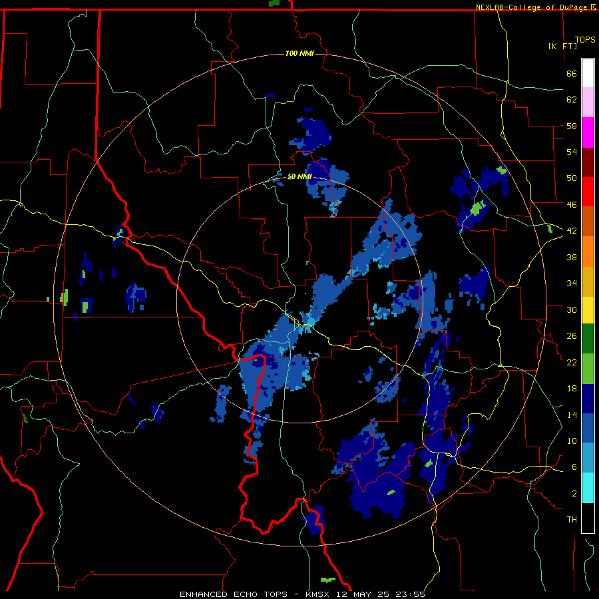Click the dark green legend color band

[588, 339]
